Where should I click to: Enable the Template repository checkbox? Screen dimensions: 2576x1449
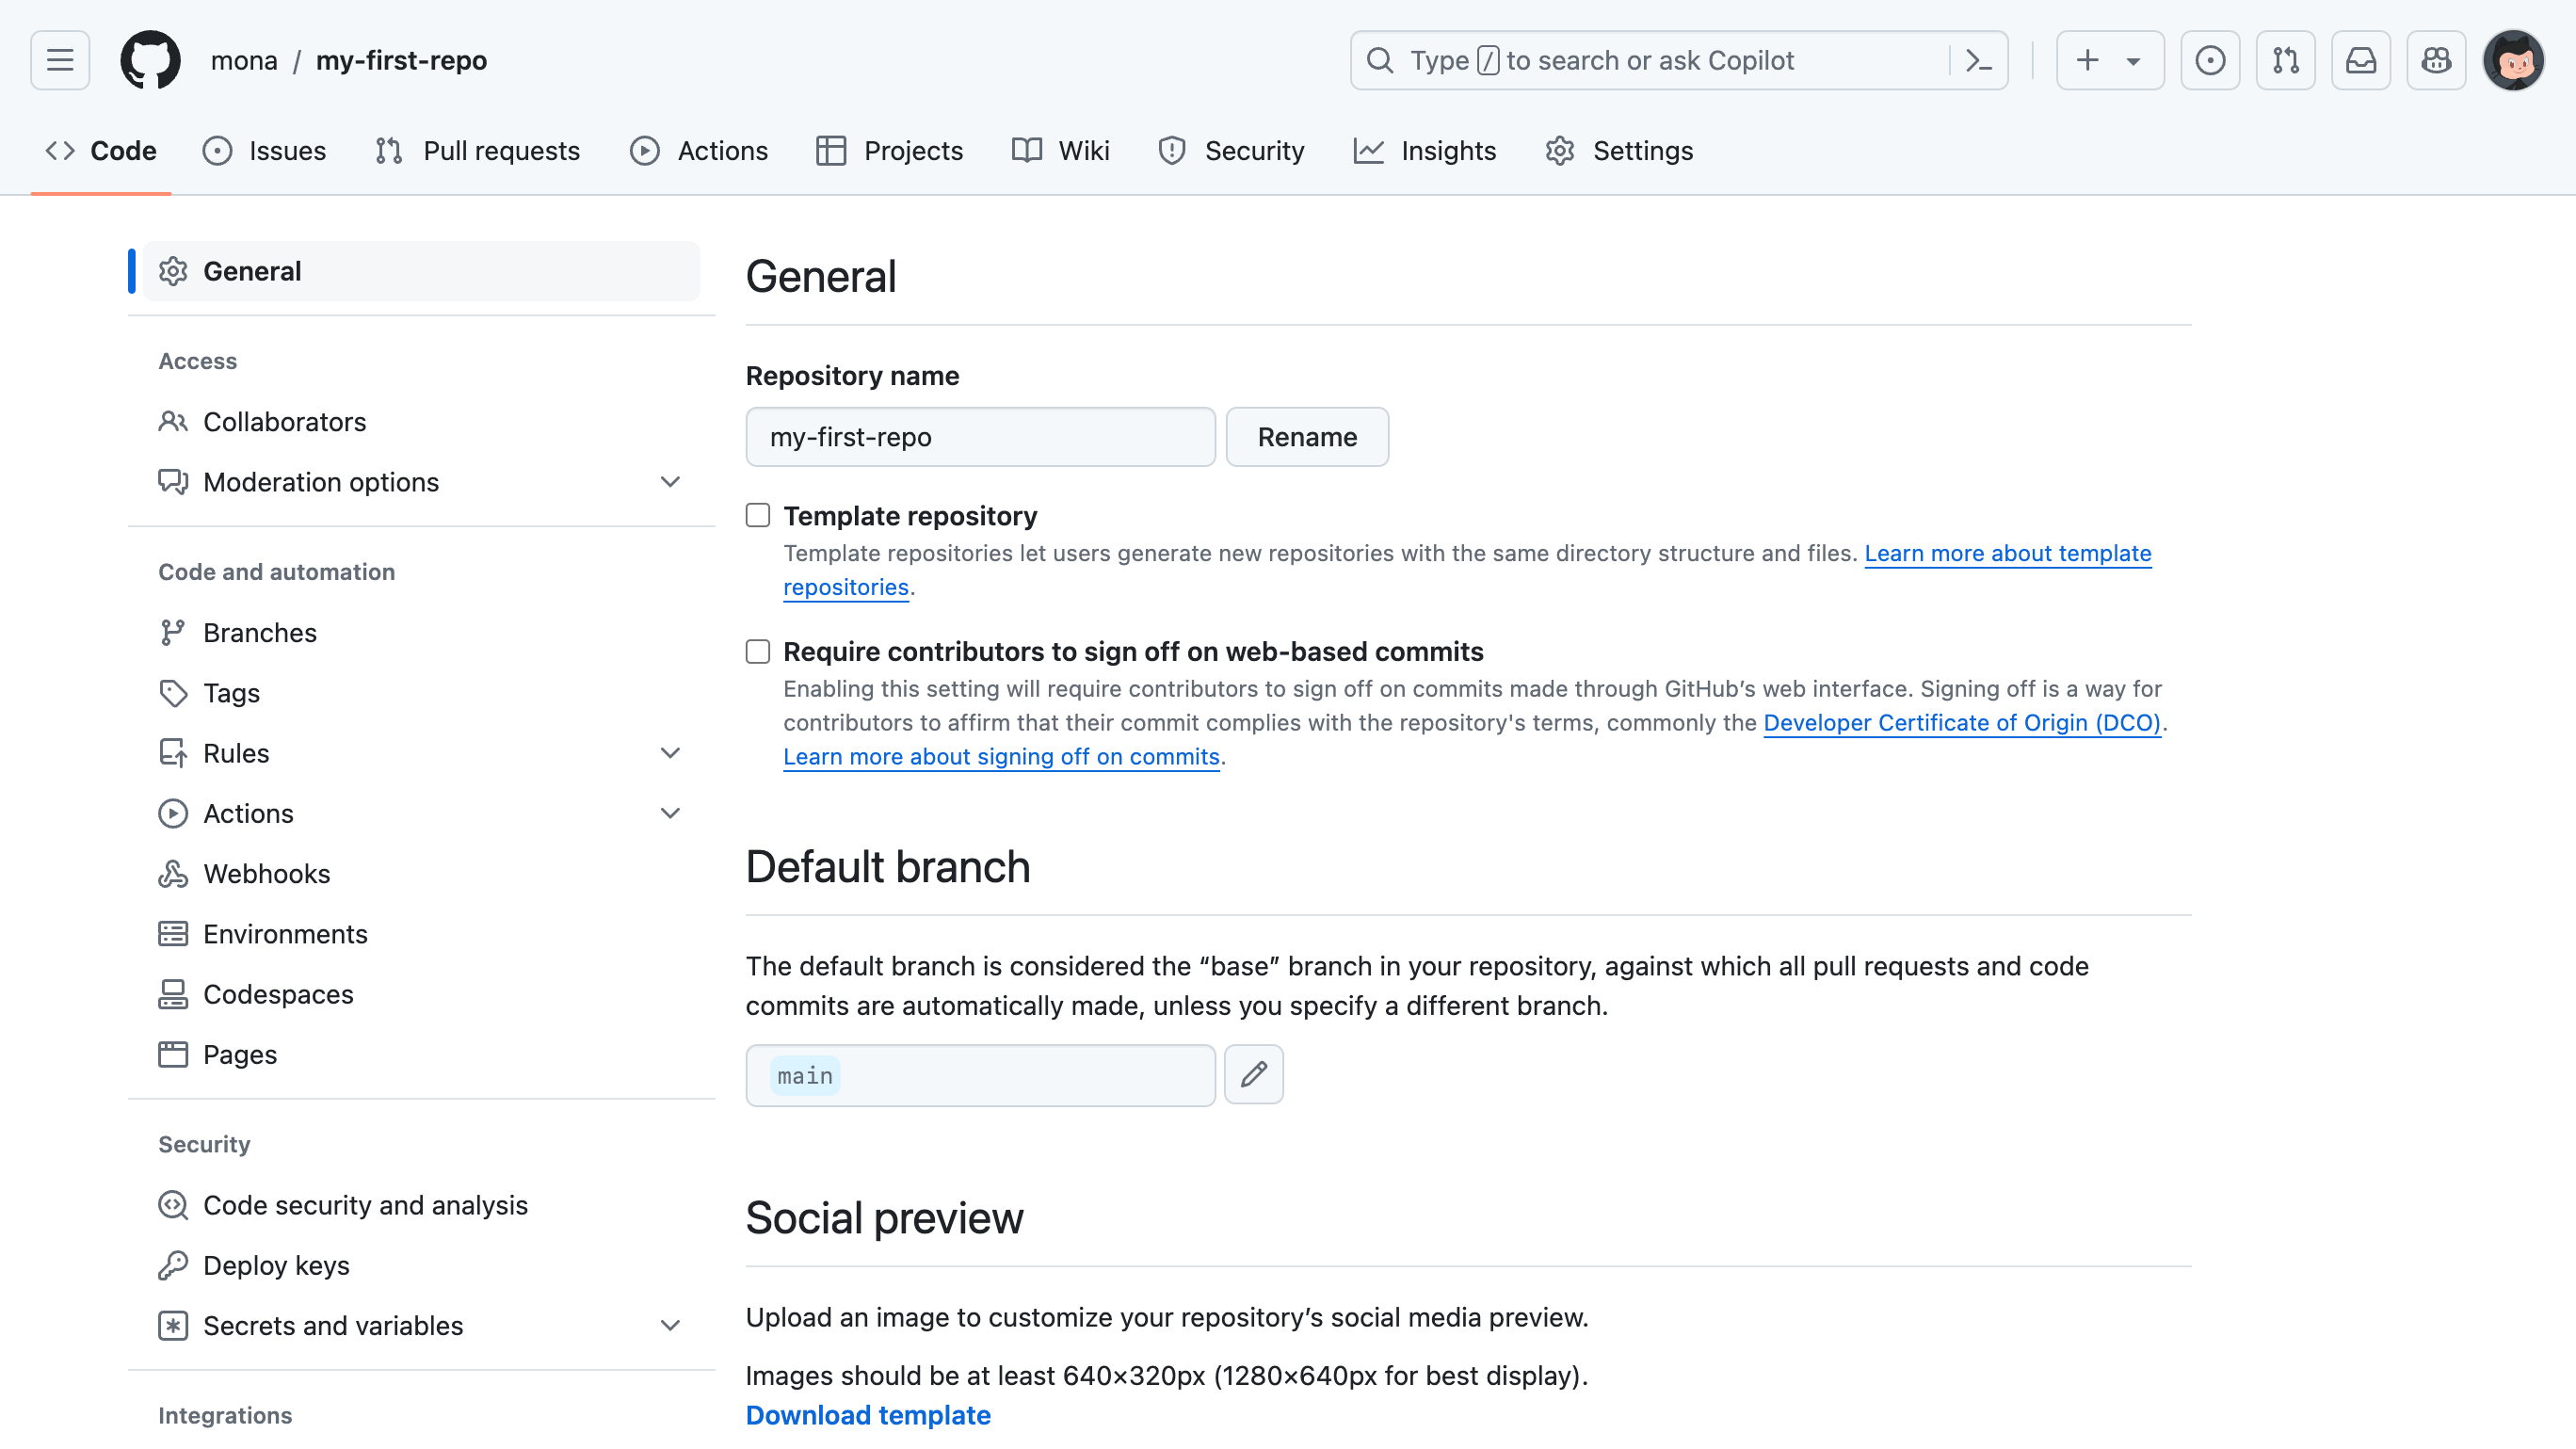pyautogui.click(x=757, y=514)
